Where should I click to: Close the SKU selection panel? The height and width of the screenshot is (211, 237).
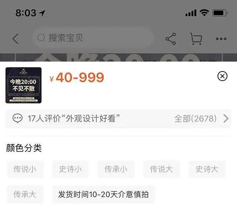(222, 76)
